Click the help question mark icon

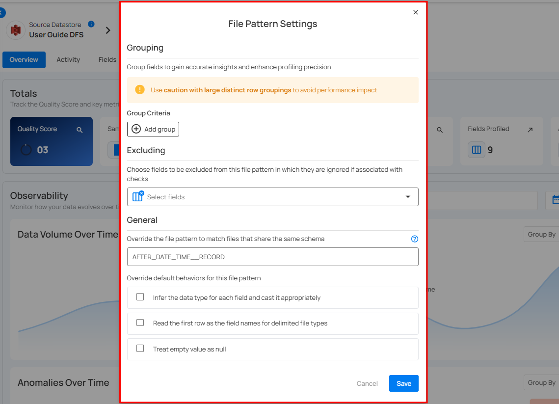click(x=414, y=239)
